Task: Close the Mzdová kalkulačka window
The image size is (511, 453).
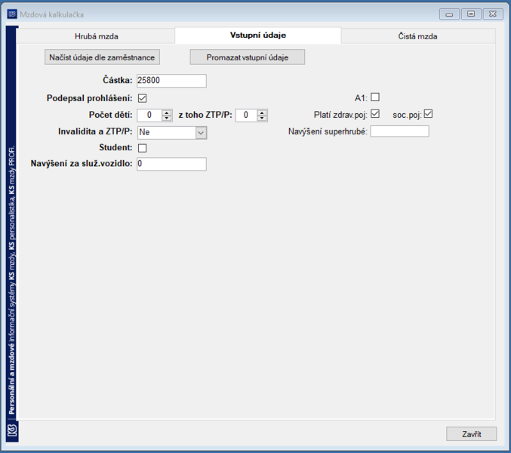Action: pos(493,14)
